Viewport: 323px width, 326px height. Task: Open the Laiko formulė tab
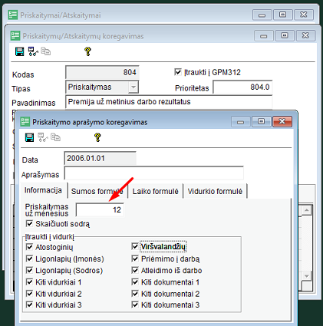pos(155,191)
